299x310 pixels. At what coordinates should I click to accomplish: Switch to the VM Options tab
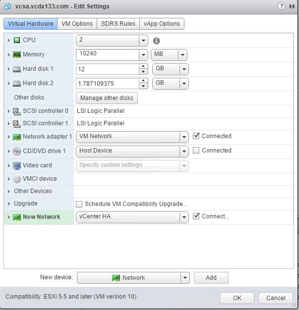[x=77, y=24]
